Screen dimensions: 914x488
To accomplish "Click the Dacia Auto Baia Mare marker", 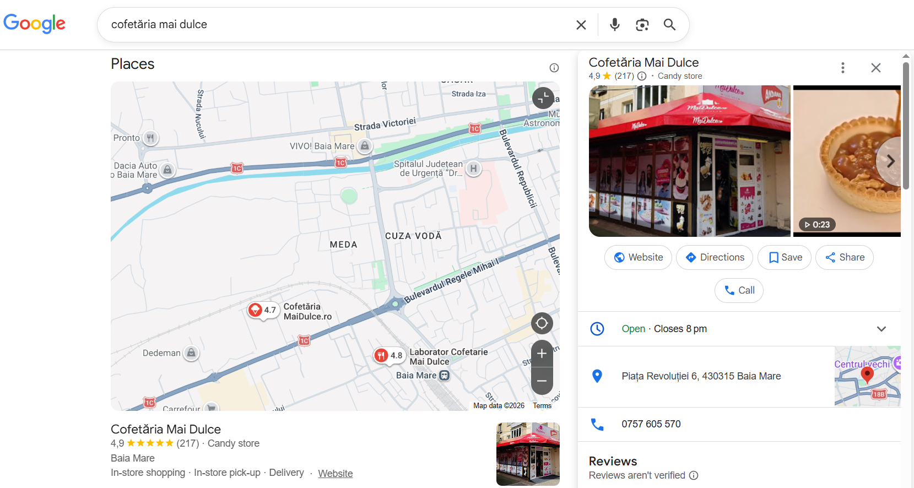I will coord(167,170).
